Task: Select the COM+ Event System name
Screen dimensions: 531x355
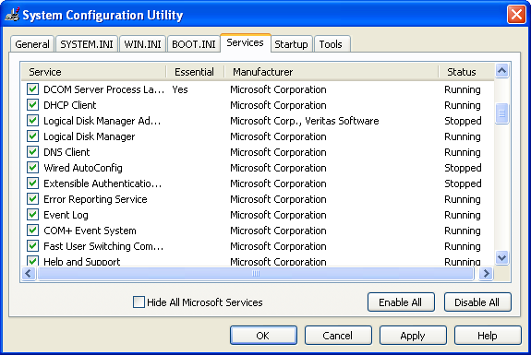Action: click(90, 231)
